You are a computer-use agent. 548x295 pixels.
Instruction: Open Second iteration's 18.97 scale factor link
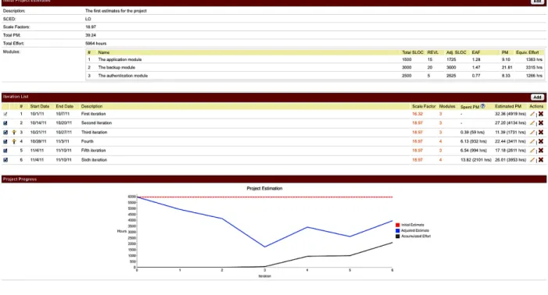click(417, 123)
